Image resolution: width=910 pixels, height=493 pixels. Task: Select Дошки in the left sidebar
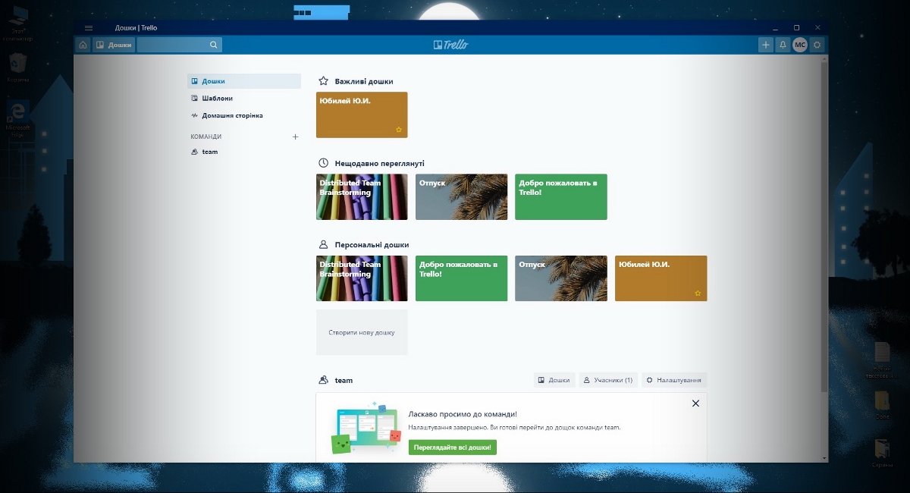pos(244,81)
